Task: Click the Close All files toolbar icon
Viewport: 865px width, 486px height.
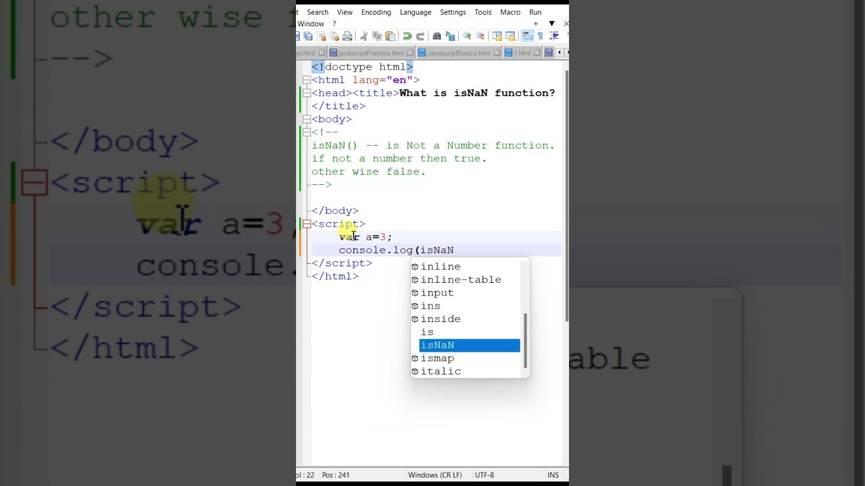Action: click(x=335, y=36)
